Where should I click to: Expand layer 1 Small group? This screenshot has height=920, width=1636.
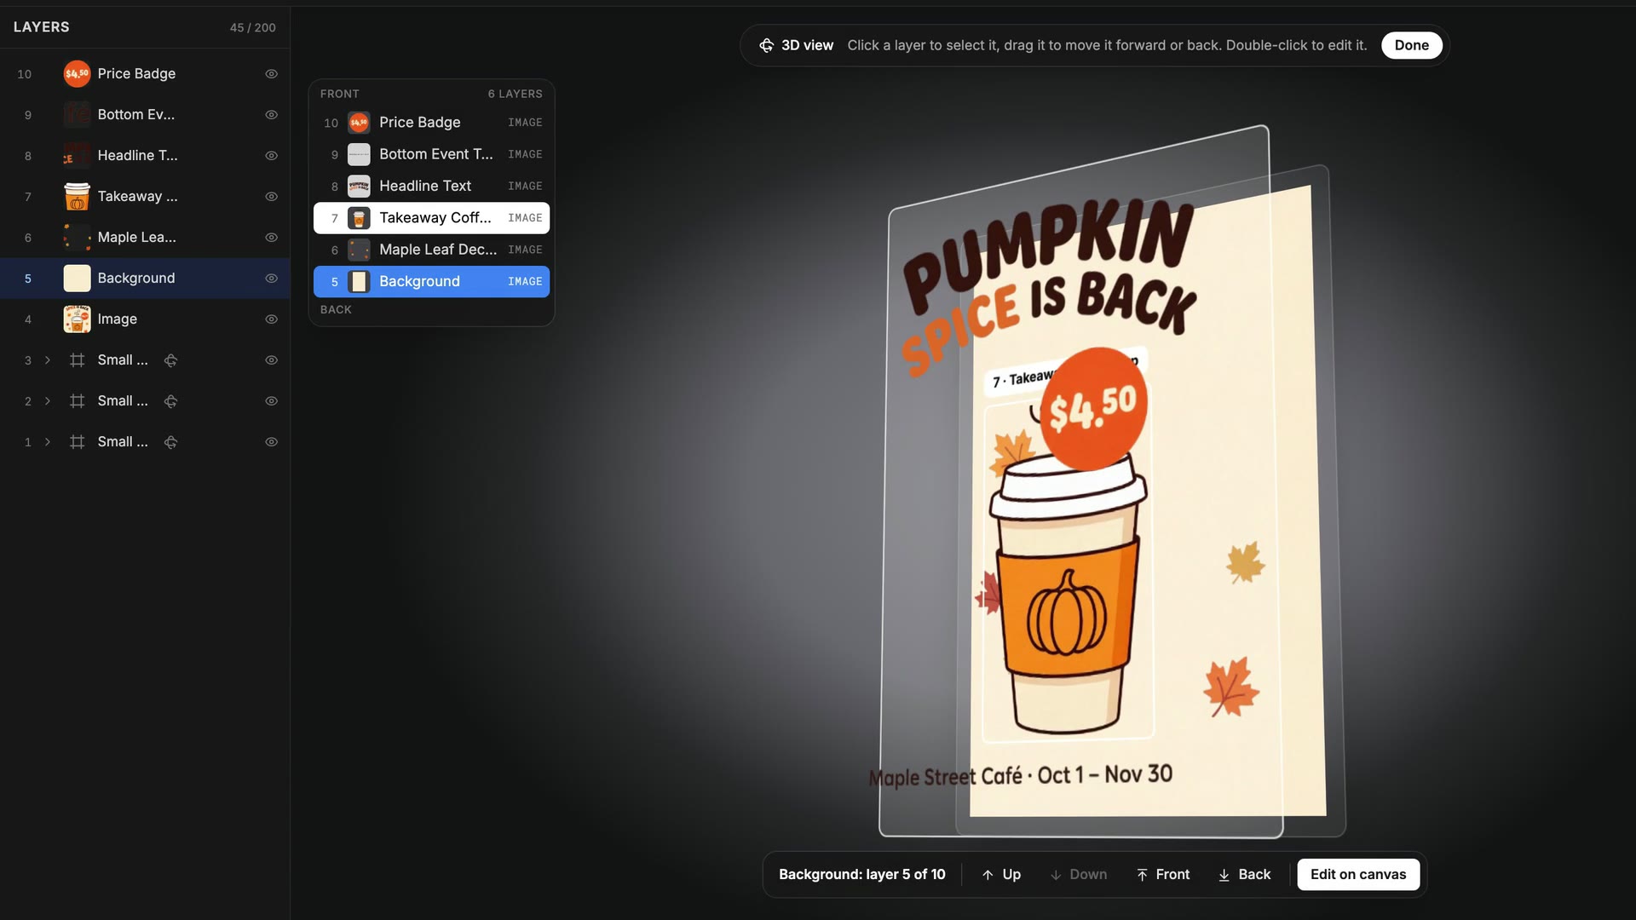(x=48, y=442)
